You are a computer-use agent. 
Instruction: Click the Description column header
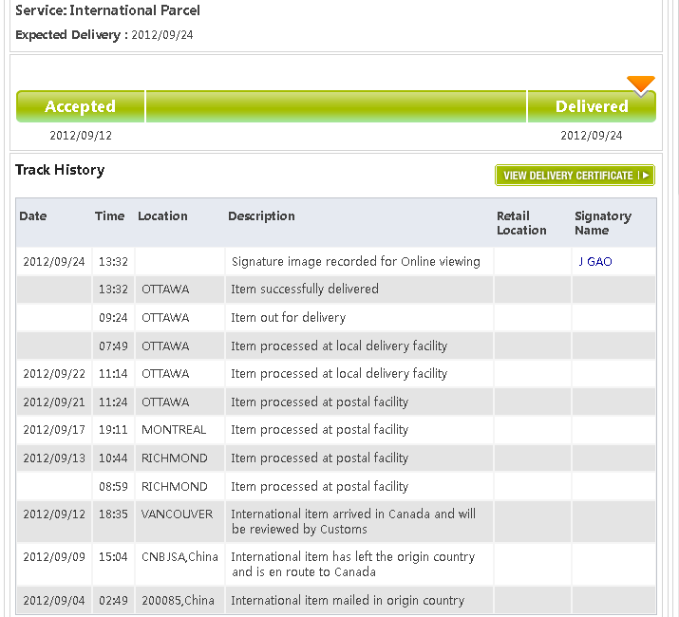pyautogui.click(x=261, y=216)
